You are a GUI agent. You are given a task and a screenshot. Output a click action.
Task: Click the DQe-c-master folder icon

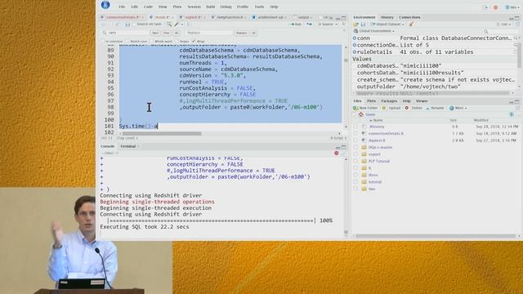click(x=364, y=147)
